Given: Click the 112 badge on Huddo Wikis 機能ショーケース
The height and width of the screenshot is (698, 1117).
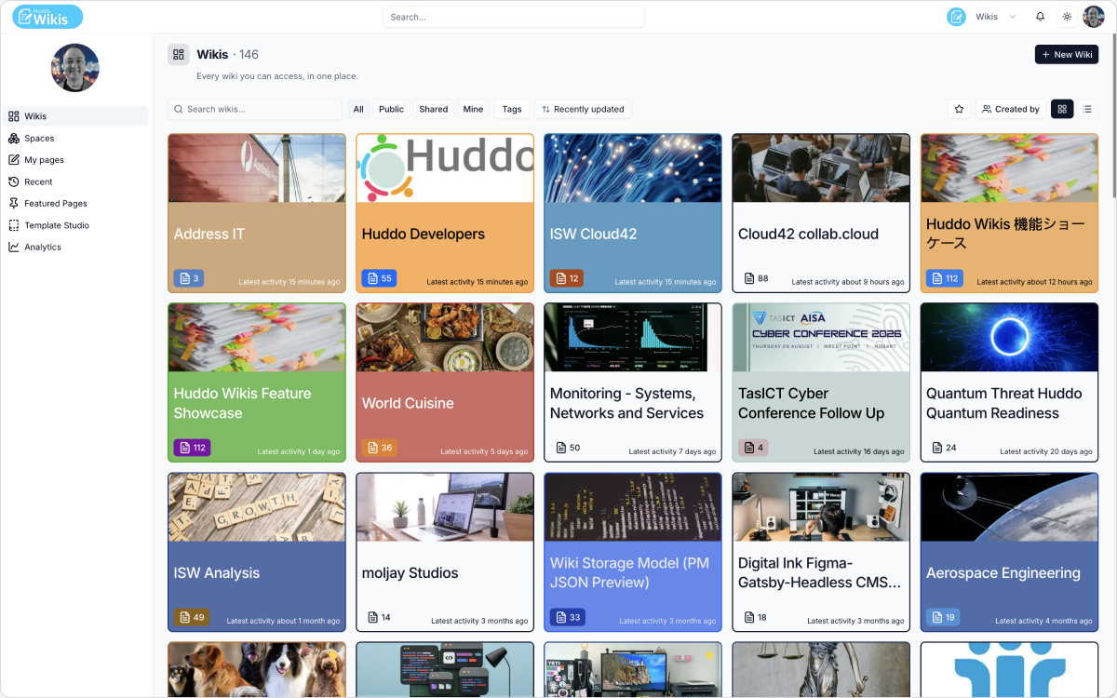Looking at the screenshot, I should [945, 278].
